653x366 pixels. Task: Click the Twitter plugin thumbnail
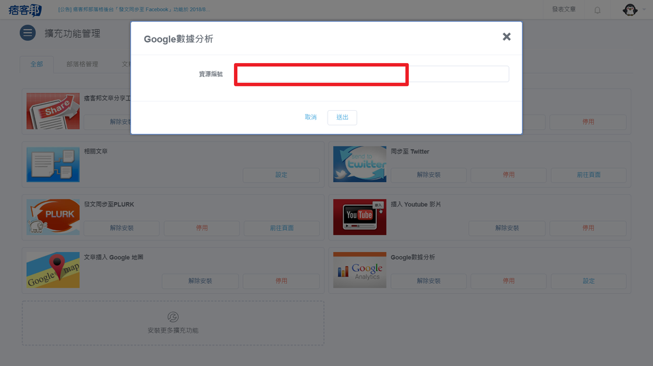pyautogui.click(x=360, y=164)
